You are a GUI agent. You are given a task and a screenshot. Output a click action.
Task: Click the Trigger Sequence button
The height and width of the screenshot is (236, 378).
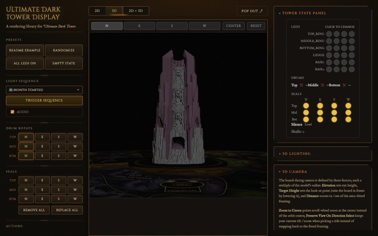point(44,101)
